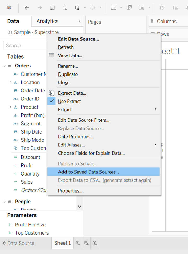Click the Pause Auto Updates icon
The width and height of the screenshot is (188, 254).
tap(77, 8)
